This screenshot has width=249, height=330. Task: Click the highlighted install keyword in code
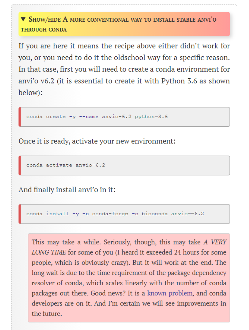click(x=57, y=214)
